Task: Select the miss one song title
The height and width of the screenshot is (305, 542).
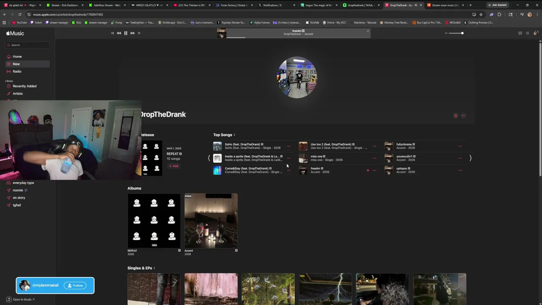Action: click(x=317, y=156)
